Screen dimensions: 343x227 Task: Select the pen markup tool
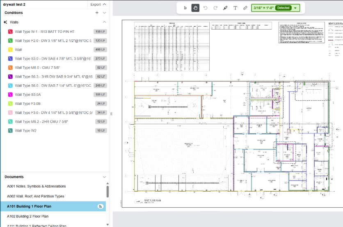pos(225,8)
